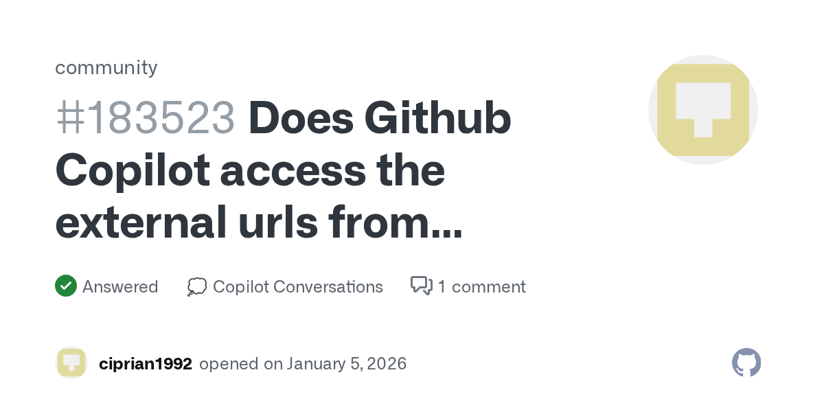This screenshot has height=412, width=824.
Task: Click the large author avatar image
Action: [702, 110]
